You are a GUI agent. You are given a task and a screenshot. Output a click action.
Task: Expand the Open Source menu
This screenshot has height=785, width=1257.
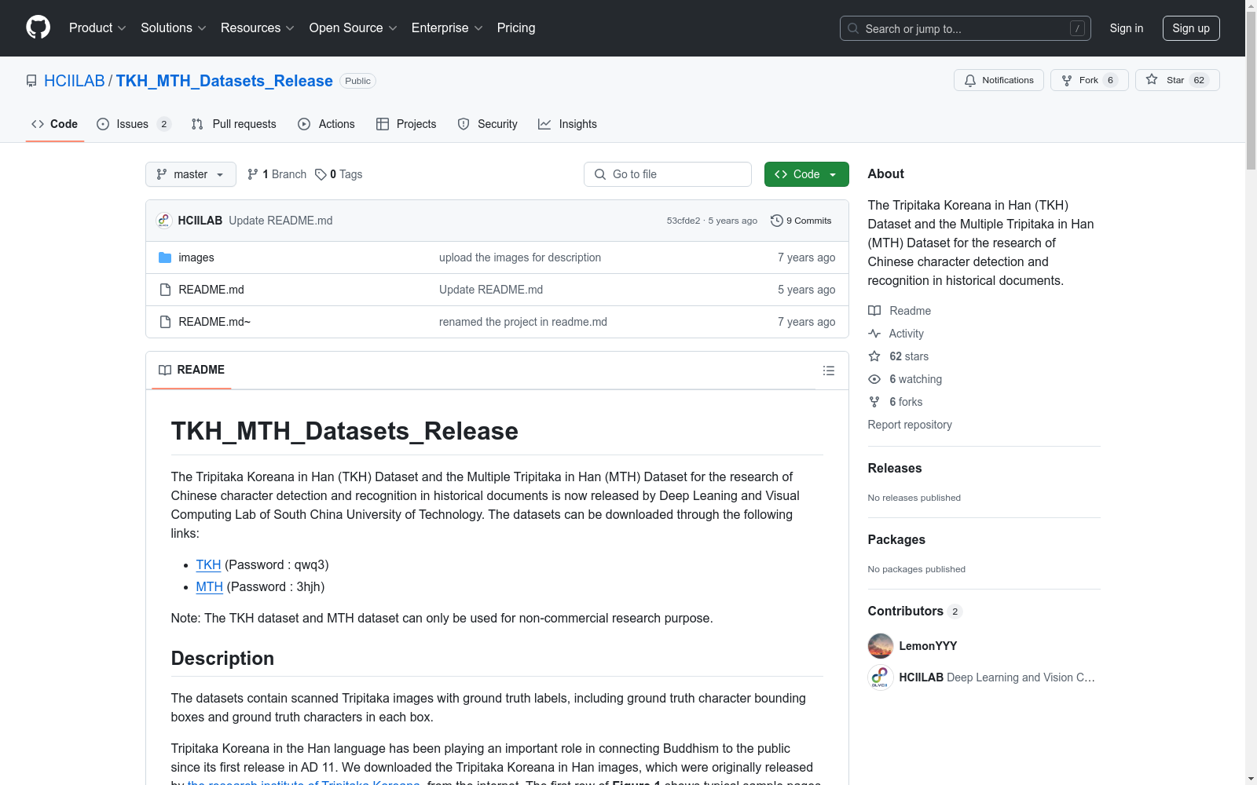coord(354,28)
